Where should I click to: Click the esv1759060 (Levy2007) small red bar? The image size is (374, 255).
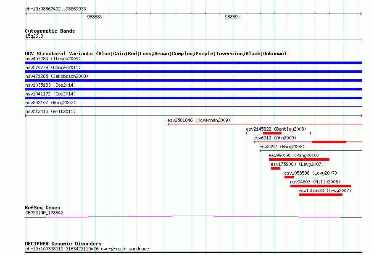coord(276,168)
